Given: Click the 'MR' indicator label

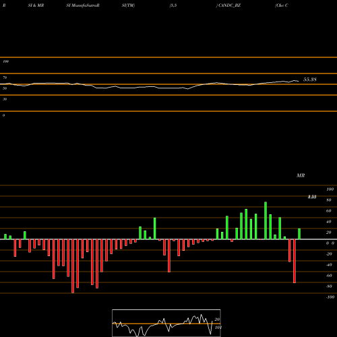Looking at the screenshot, I should (x=301, y=175).
